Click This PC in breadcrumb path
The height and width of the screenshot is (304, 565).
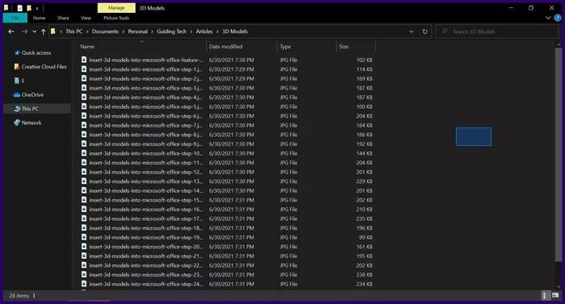[74, 31]
